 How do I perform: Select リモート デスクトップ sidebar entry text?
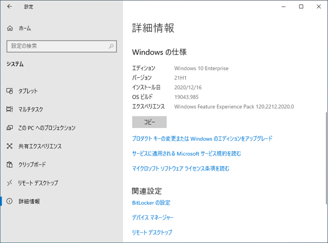pyautogui.click(x=38, y=183)
